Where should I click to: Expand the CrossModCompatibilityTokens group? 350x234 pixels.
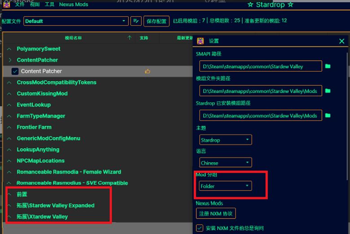[x=9, y=82]
